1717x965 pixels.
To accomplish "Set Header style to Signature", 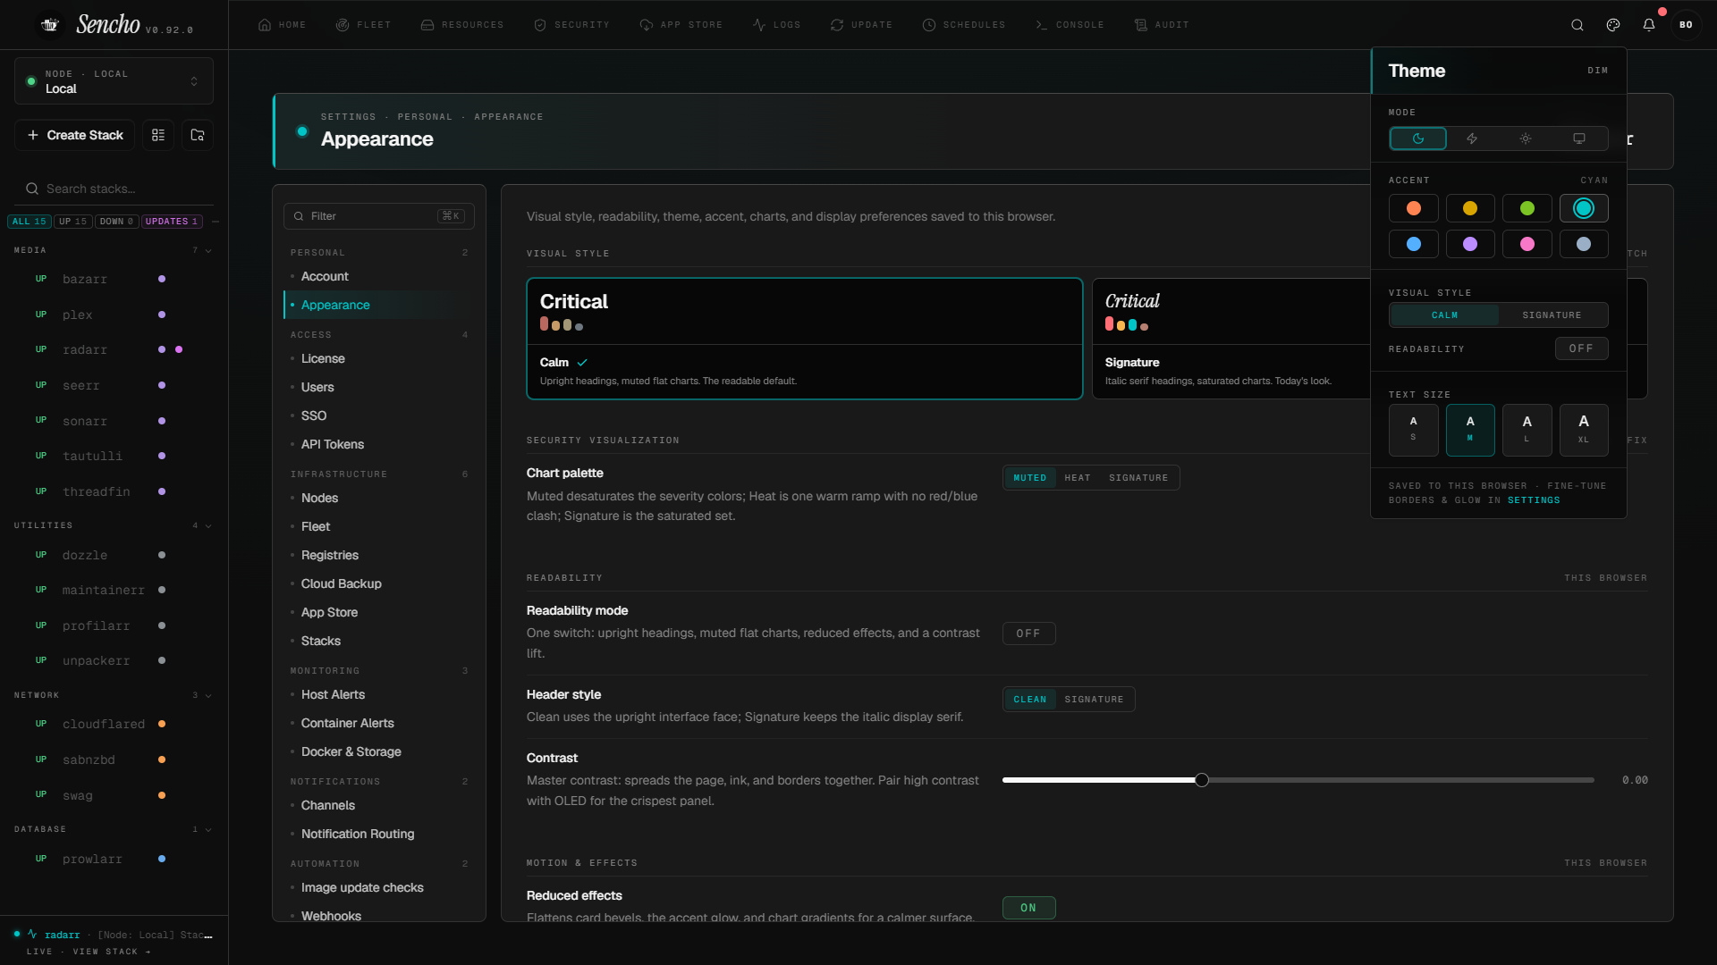I will (1094, 700).
